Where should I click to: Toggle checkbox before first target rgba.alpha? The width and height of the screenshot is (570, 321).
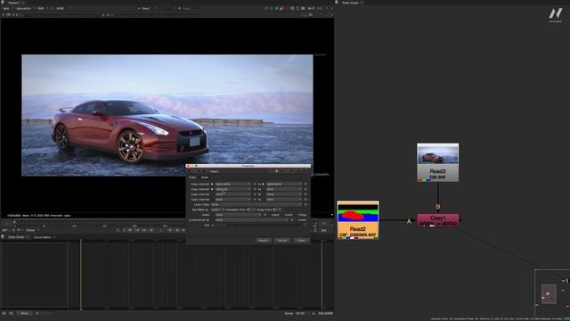click(x=264, y=185)
